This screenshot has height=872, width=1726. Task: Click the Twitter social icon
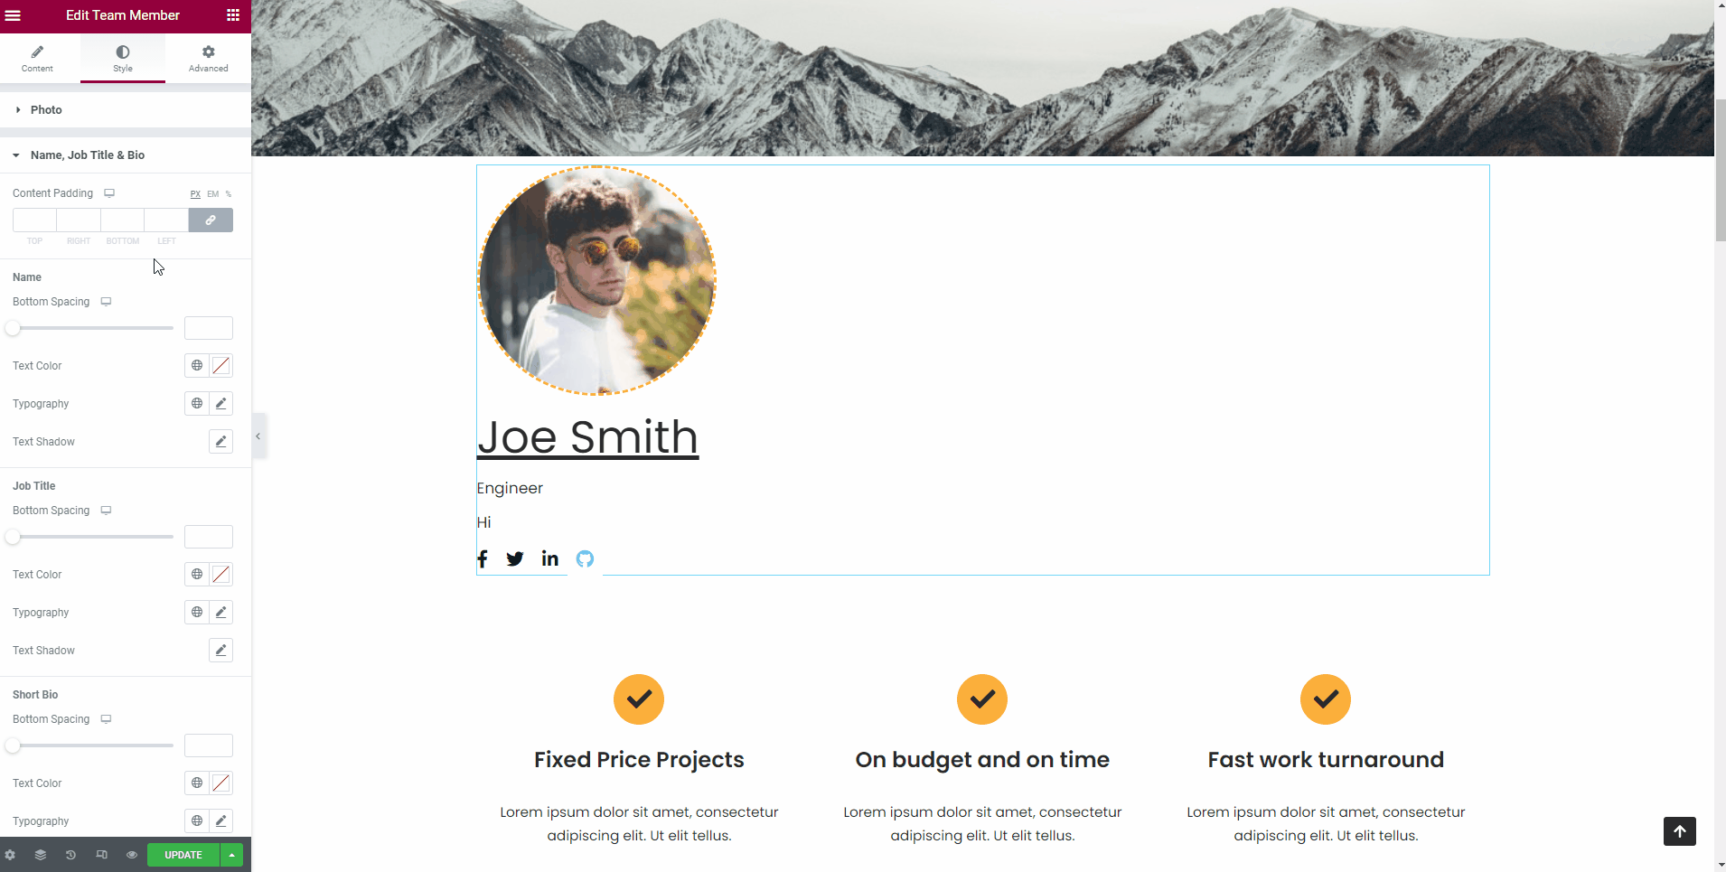515,558
